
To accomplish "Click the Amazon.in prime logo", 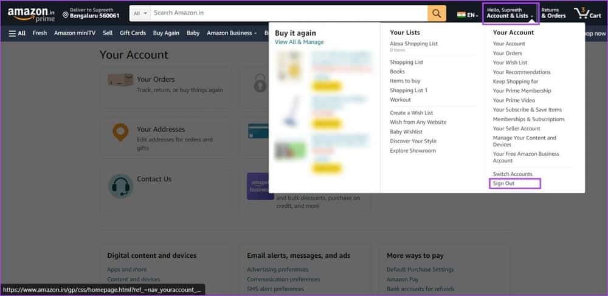I will coord(32,14).
